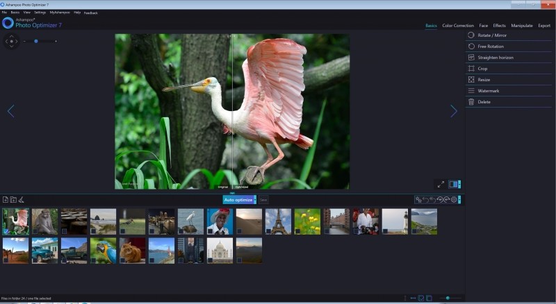This screenshot has width=556, height=304.
Task: Click the zoom in plus sign
Action: tap(56, 41)
